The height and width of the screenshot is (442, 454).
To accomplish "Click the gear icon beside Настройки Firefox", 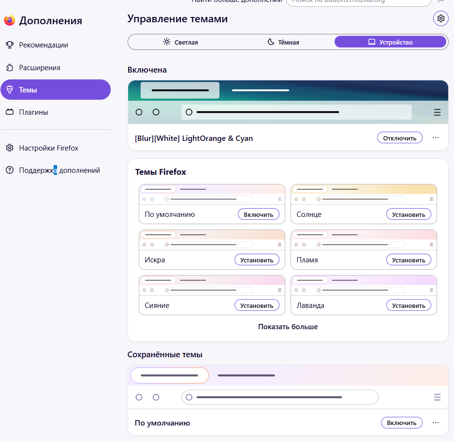I will [x=10, y=148].
